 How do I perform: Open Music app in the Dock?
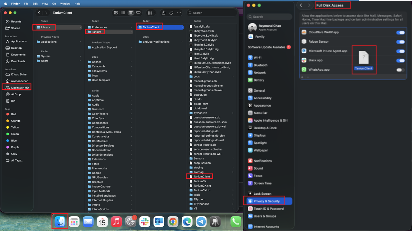click(x=116, y=221)
